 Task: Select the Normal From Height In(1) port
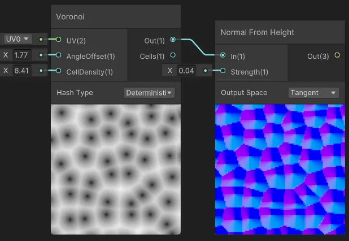click(223, 55)
